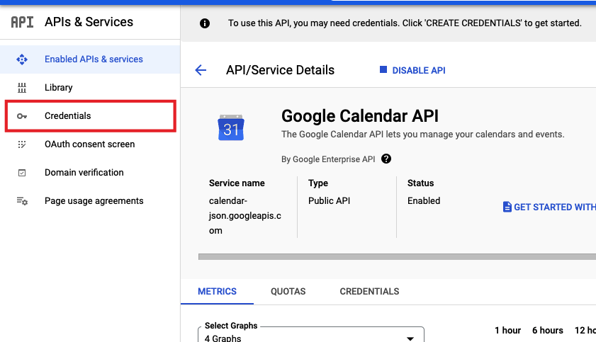Open help question mark beside Enterprise API

[x=386, y=159]
